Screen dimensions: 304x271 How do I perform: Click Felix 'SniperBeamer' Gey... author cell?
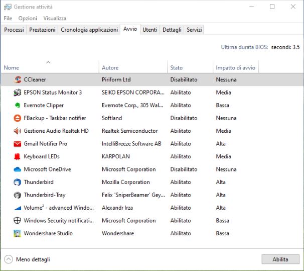133,195
